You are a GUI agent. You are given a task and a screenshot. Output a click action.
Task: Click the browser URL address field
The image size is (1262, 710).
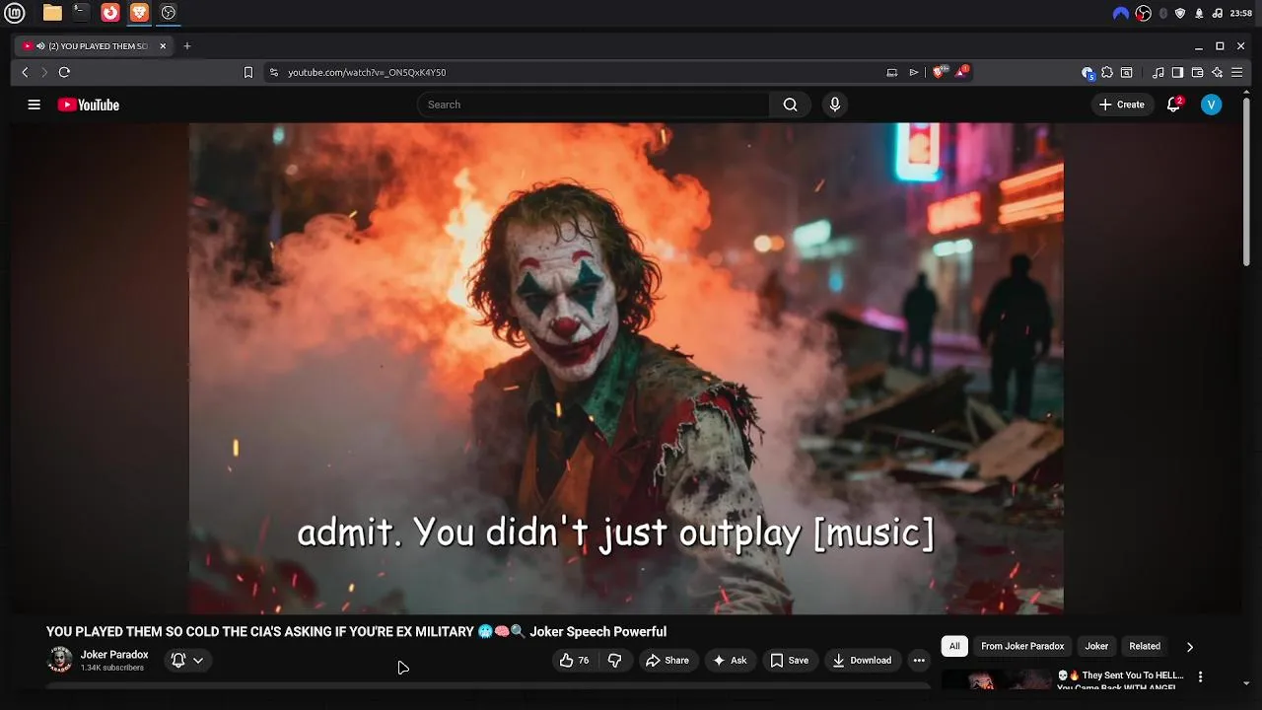click(582, 72)
